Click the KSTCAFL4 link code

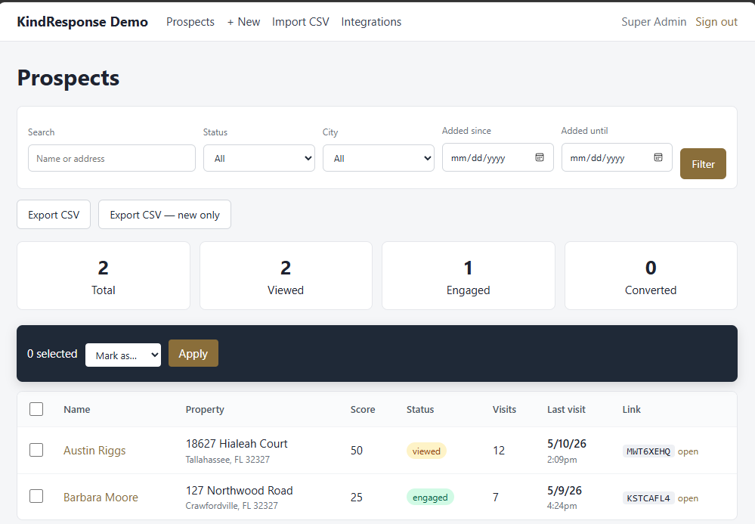[648, 498]
